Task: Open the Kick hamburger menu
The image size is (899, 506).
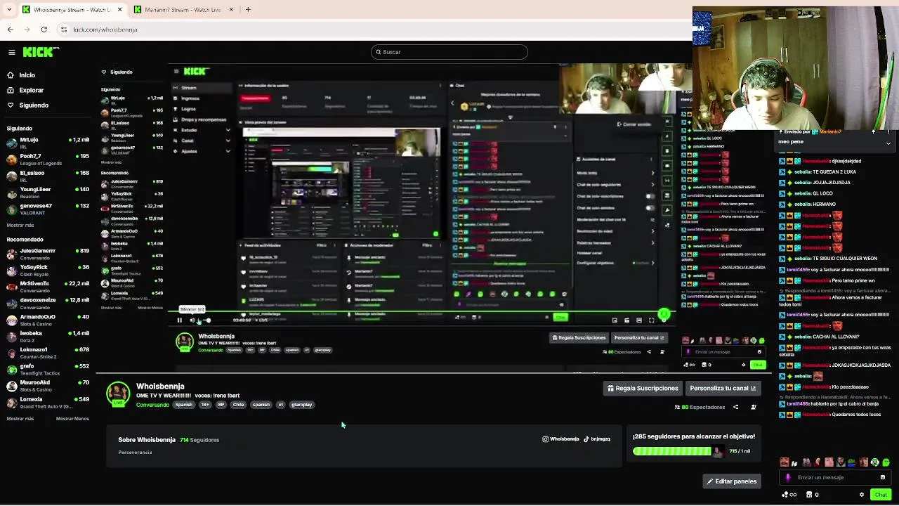Action: (x=12, y=52)
